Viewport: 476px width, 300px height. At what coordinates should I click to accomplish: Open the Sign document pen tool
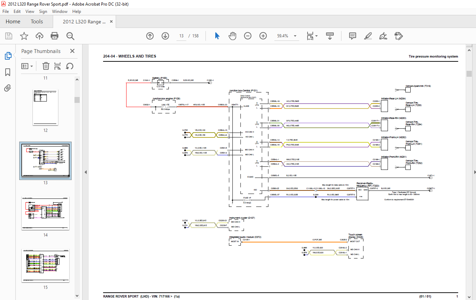click(383, 36)
